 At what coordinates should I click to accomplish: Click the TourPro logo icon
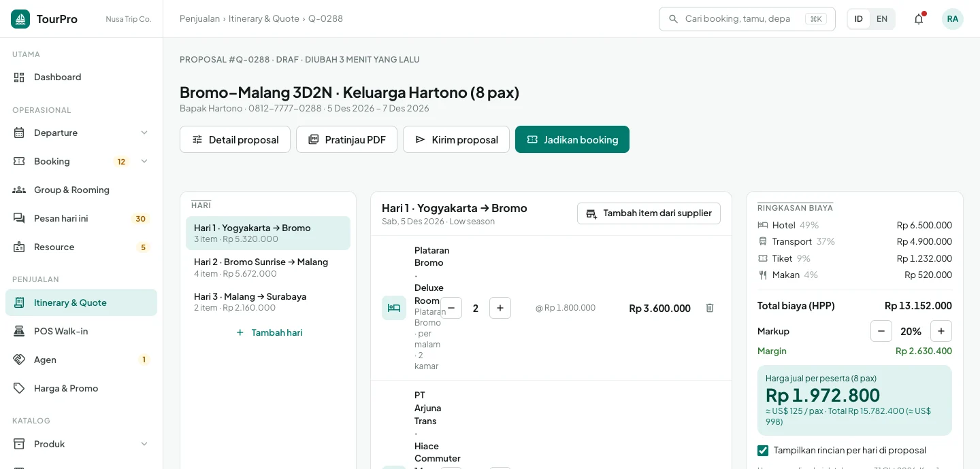pos(20,19)
